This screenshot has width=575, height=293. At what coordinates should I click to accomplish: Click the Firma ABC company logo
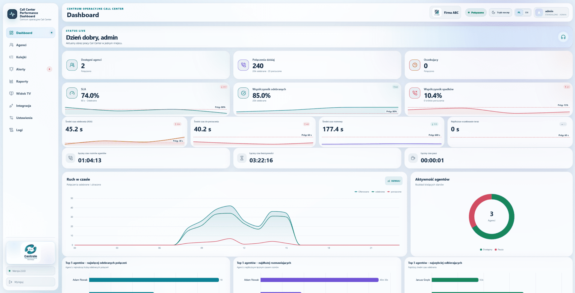[437, 12]
